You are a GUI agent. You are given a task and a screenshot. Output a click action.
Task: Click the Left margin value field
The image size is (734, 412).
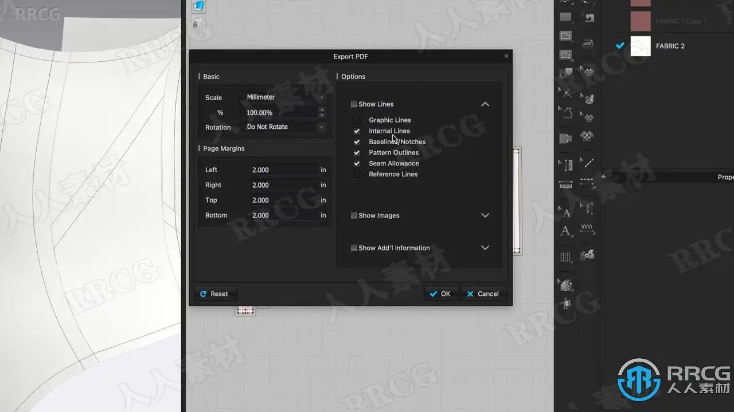[x=284, y=170]
